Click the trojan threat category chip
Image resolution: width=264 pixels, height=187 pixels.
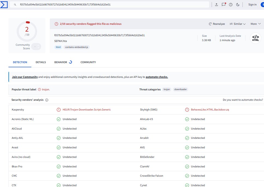167,89
